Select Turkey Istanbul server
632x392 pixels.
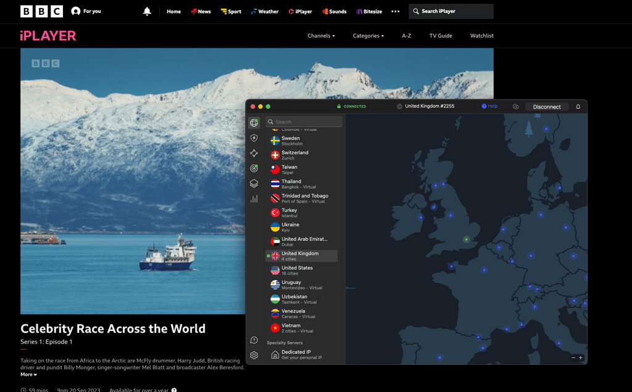tap(301, 213)
